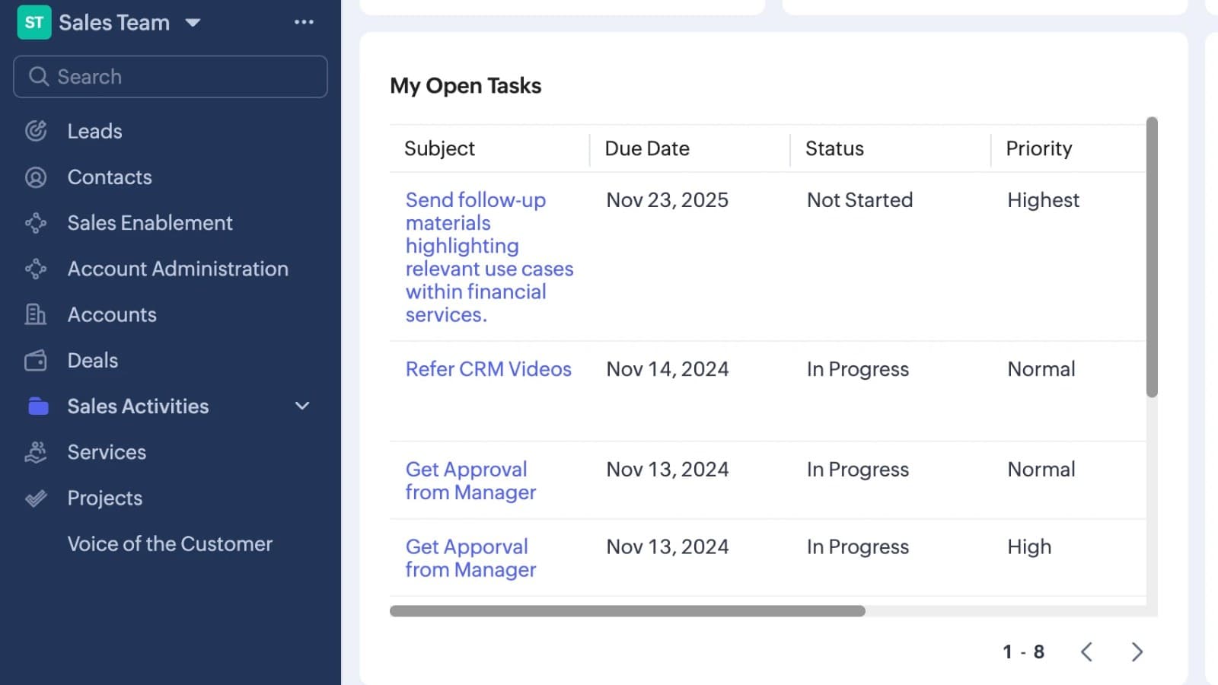
Task: Click the Sales Enablement icon
Action: [x=36, y=223]
